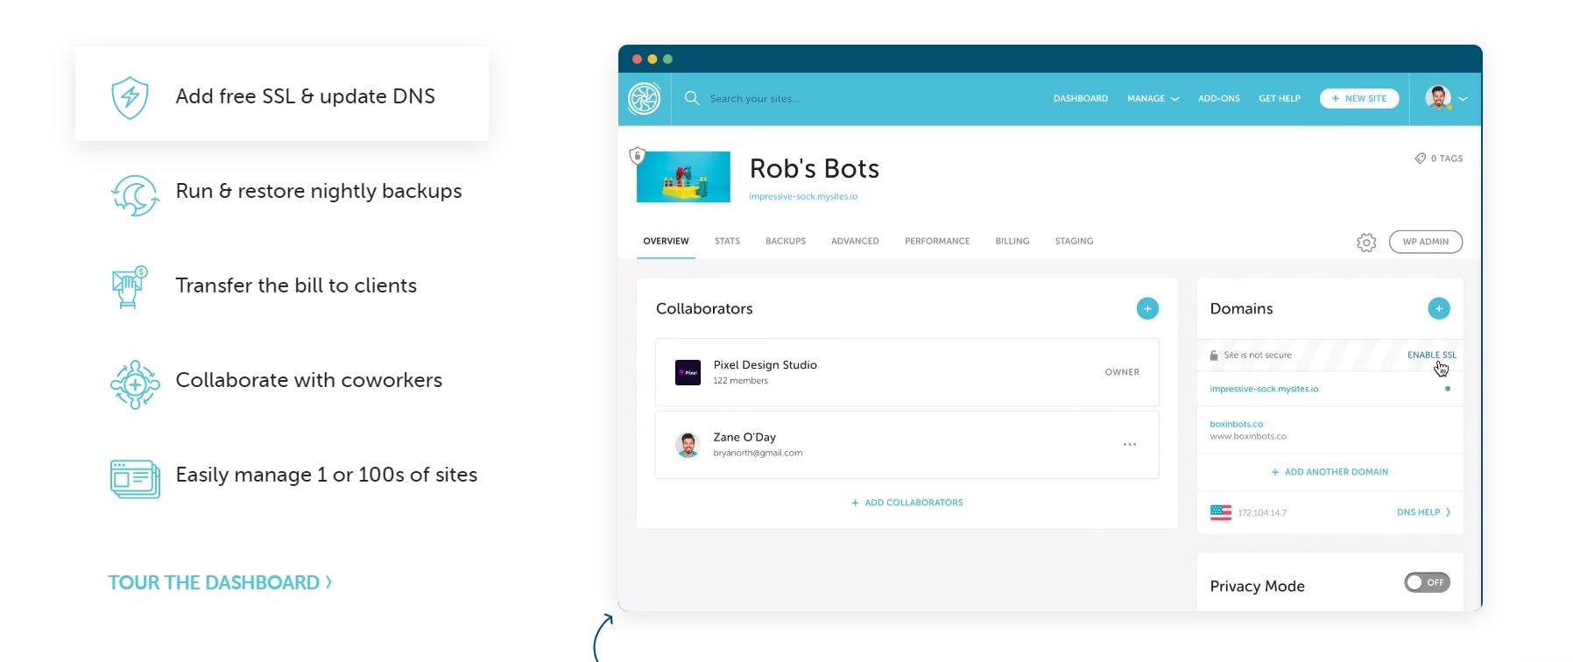
Task: Switch to the Advanced tab
Action: (x=855, y=242)
